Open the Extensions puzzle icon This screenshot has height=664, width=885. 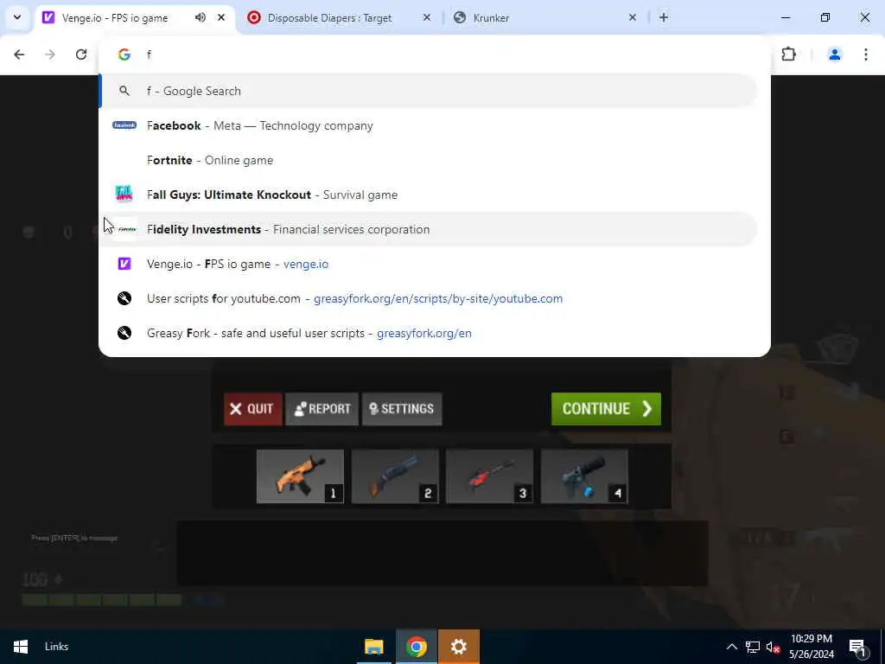[x=788, y=54]
